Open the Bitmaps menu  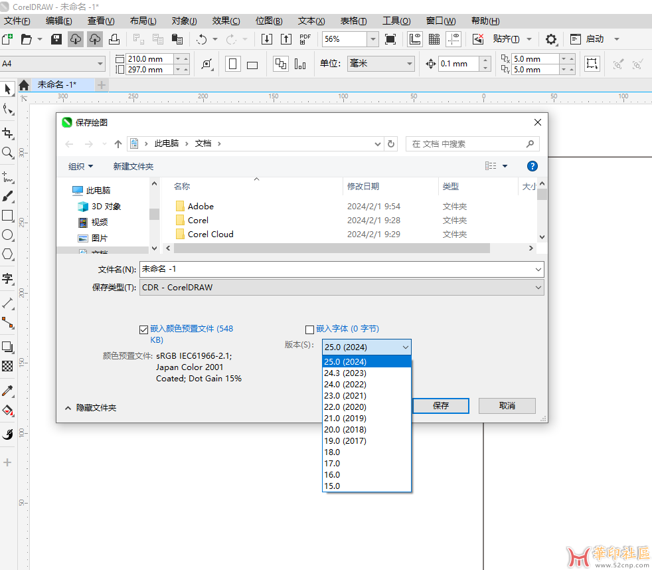pyautogui.click(x=269, y=21)
